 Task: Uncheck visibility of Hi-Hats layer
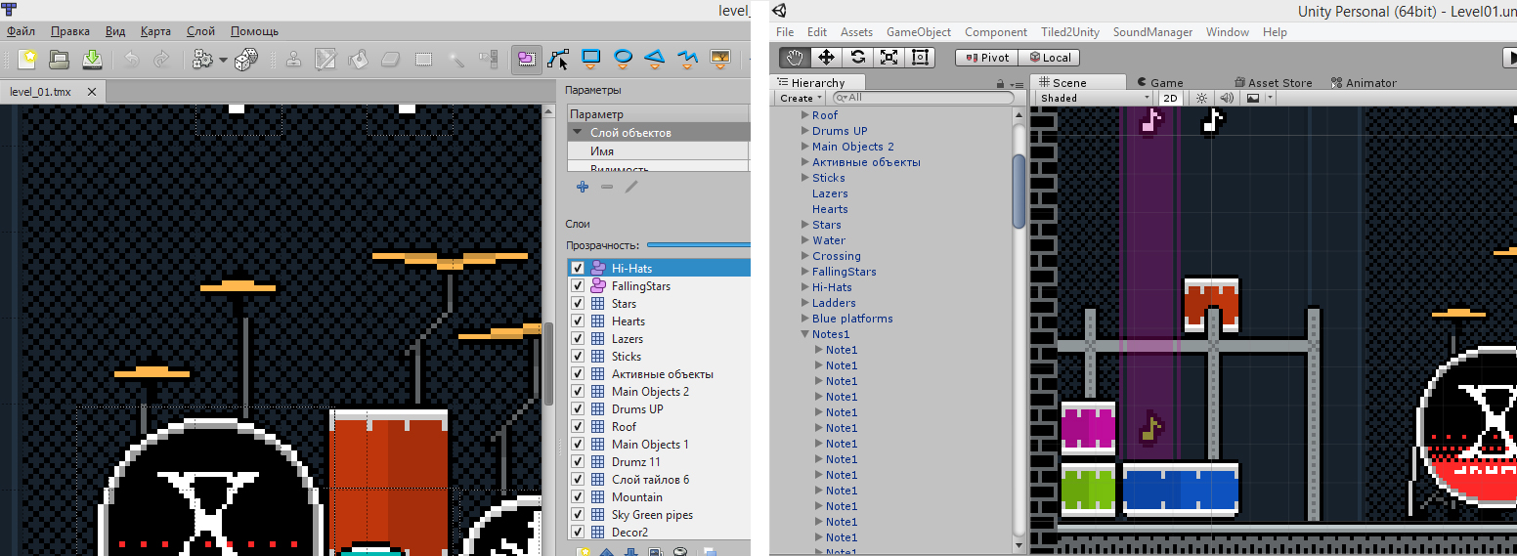coord(578,268)
